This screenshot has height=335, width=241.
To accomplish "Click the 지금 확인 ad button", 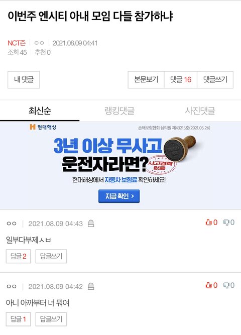I will point(119,196).
